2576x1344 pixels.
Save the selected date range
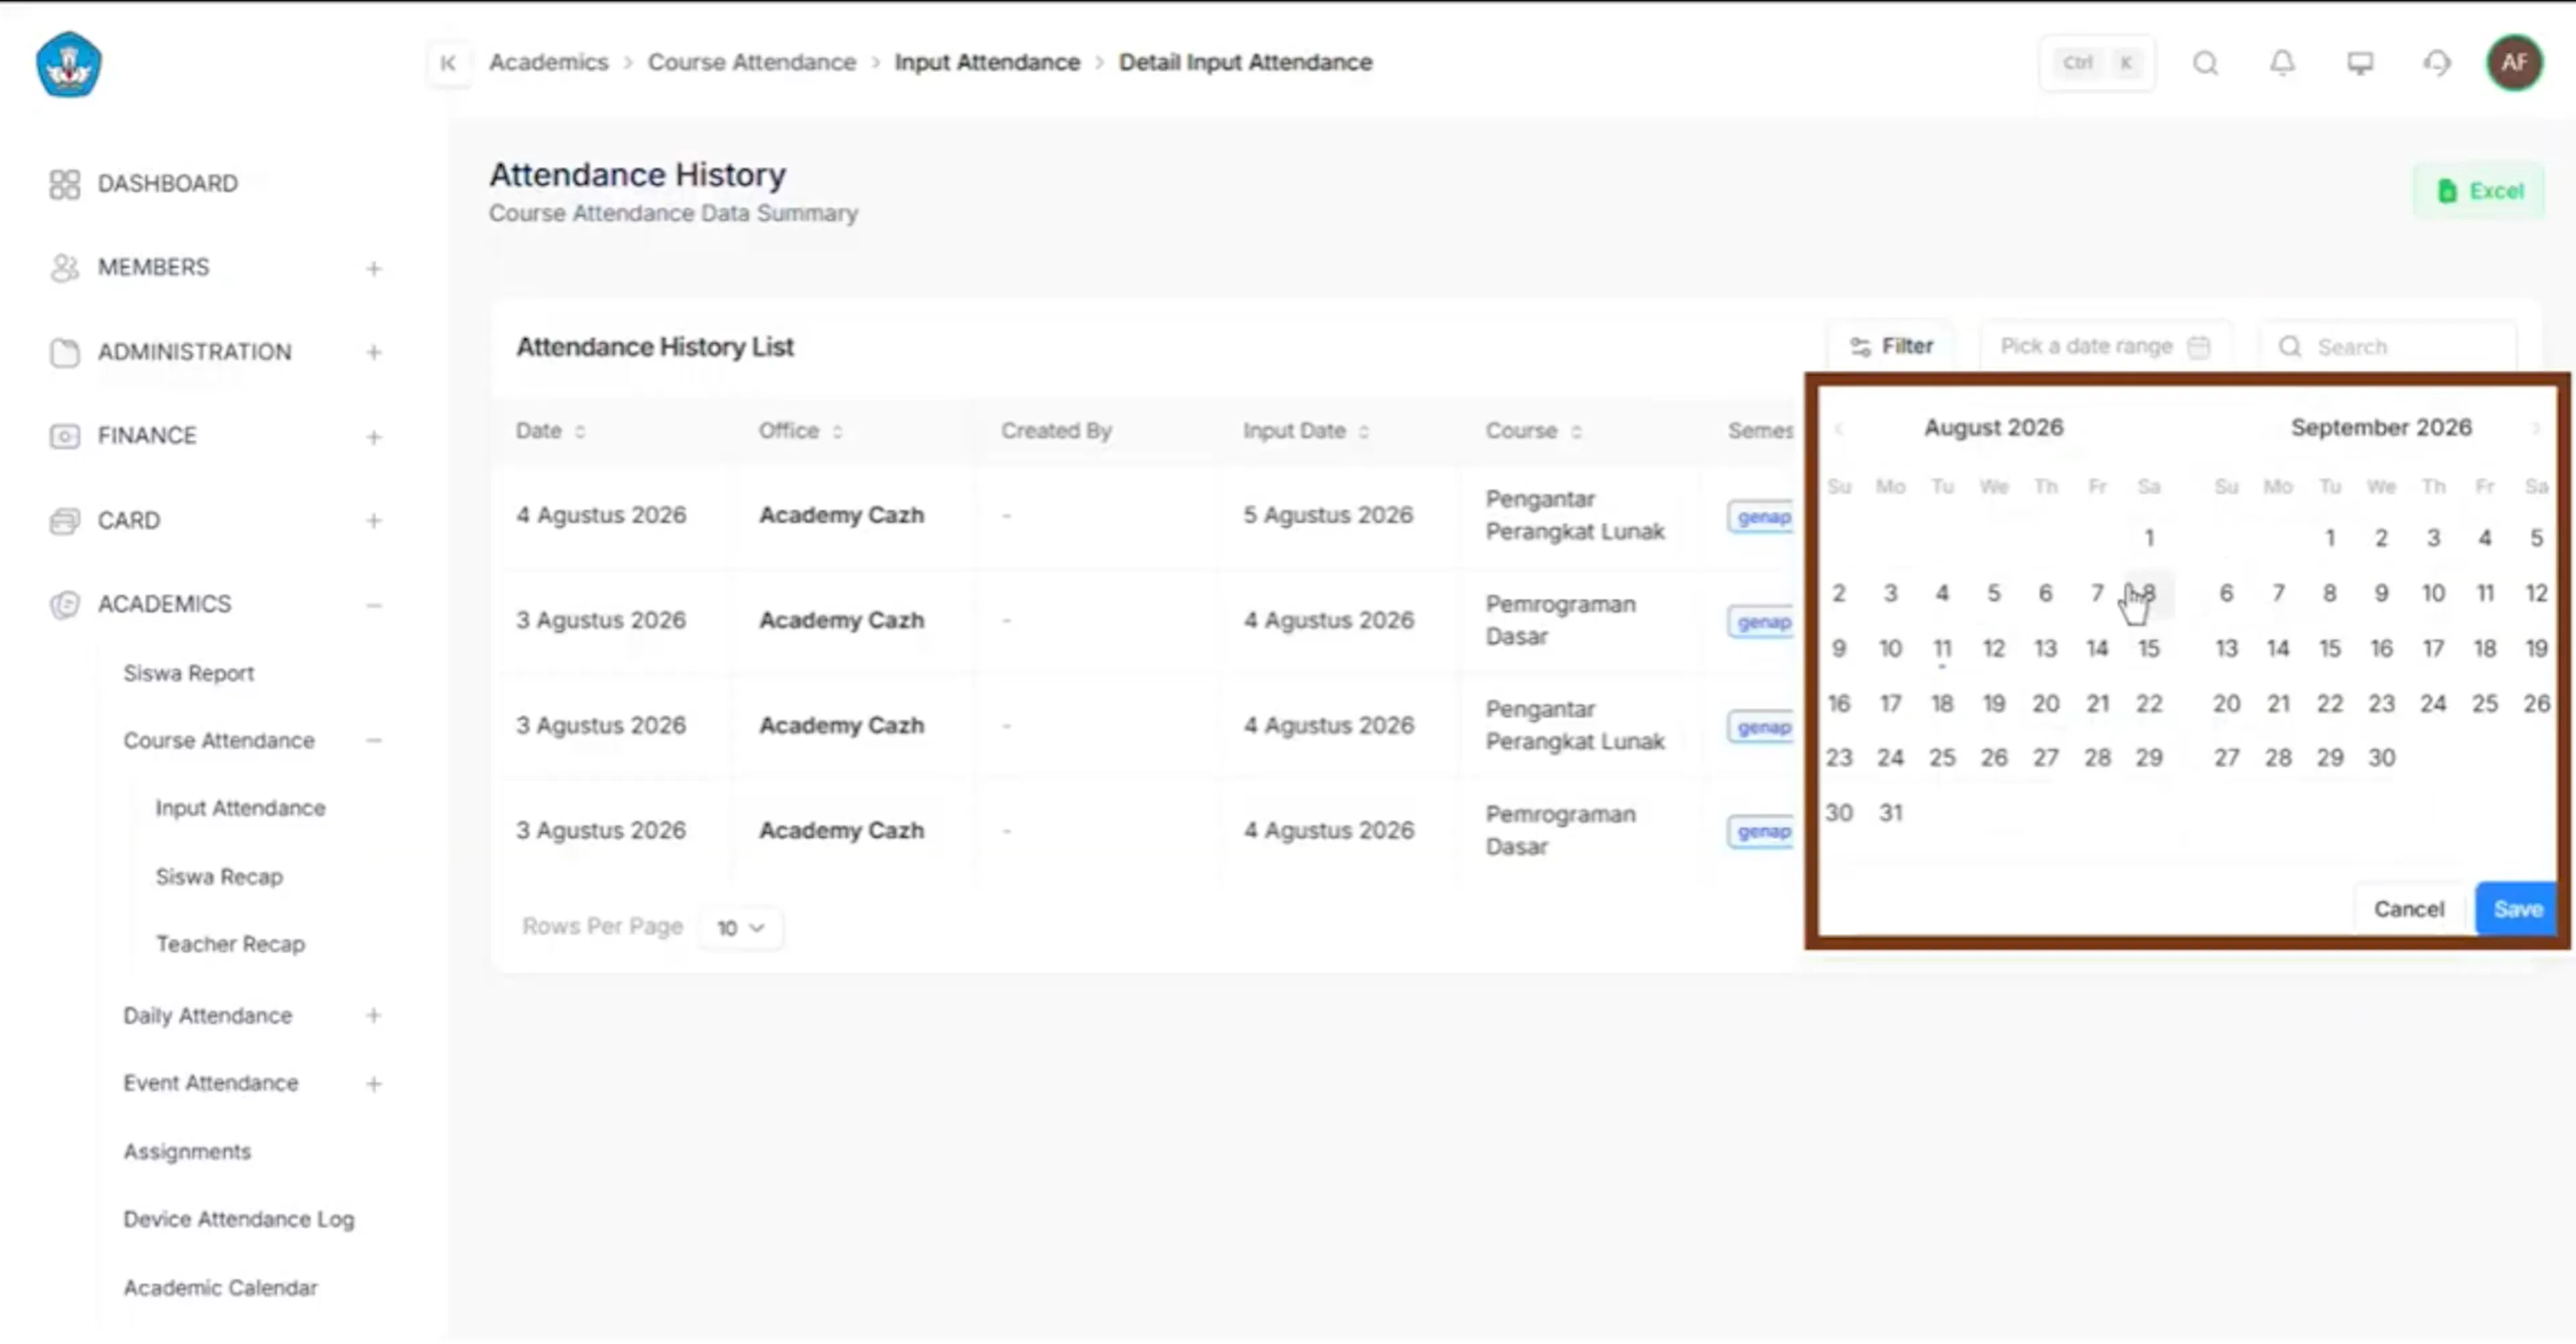coord(2516,909)
